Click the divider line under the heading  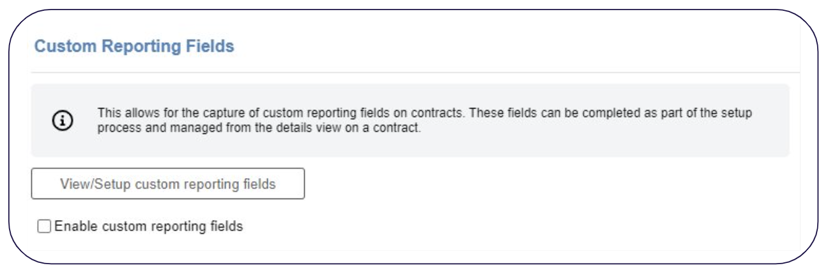415,71
